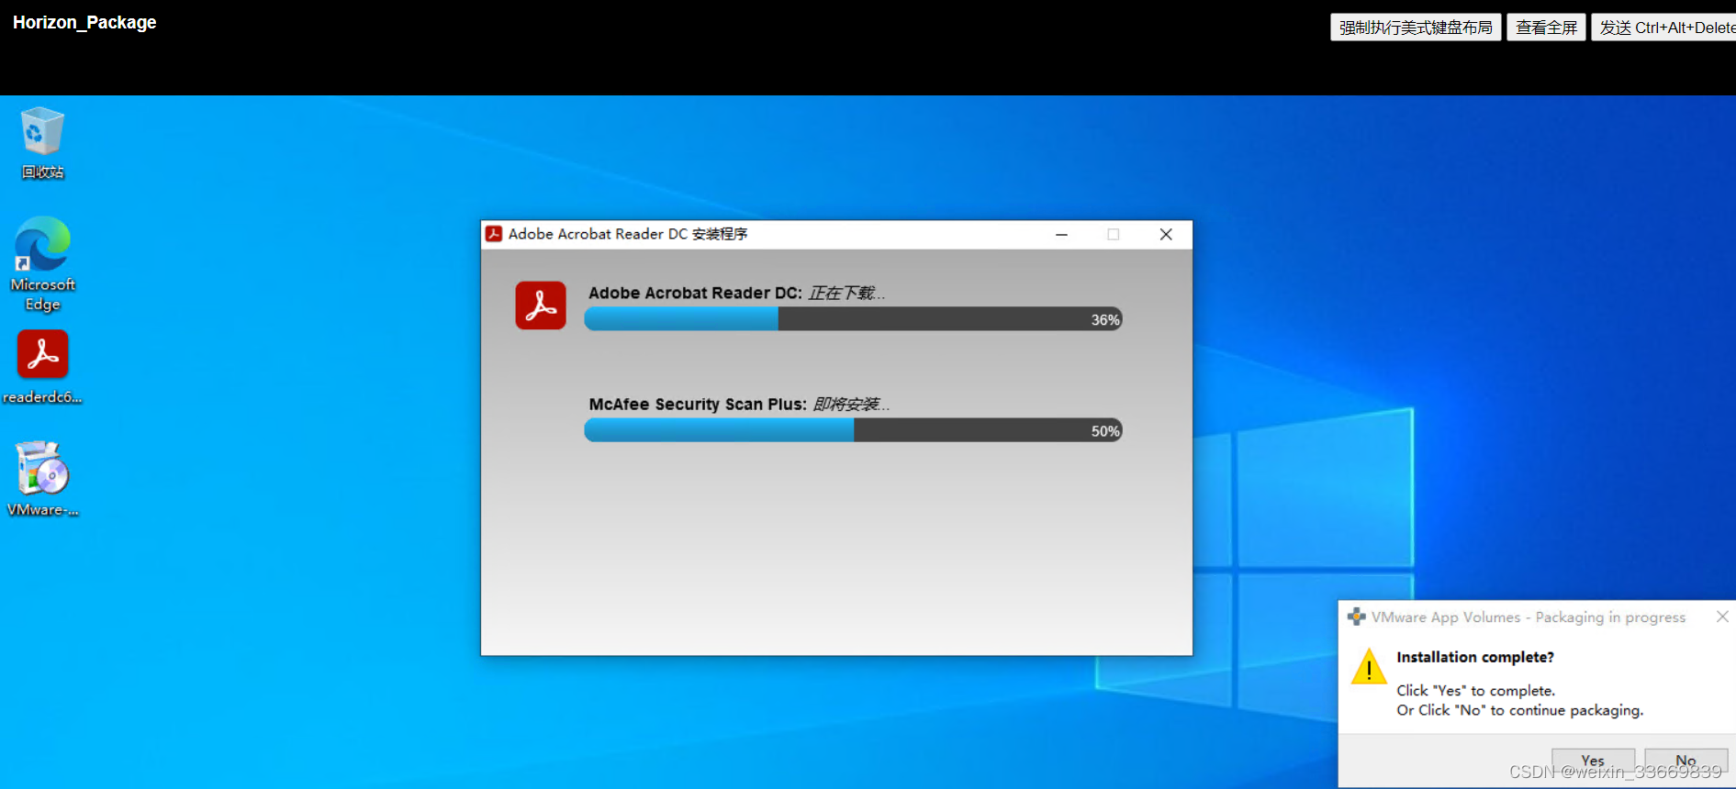Click No to continue packaging
Image resolution: width=1736 pixels, height=789 pixels.
[1686, 761]
